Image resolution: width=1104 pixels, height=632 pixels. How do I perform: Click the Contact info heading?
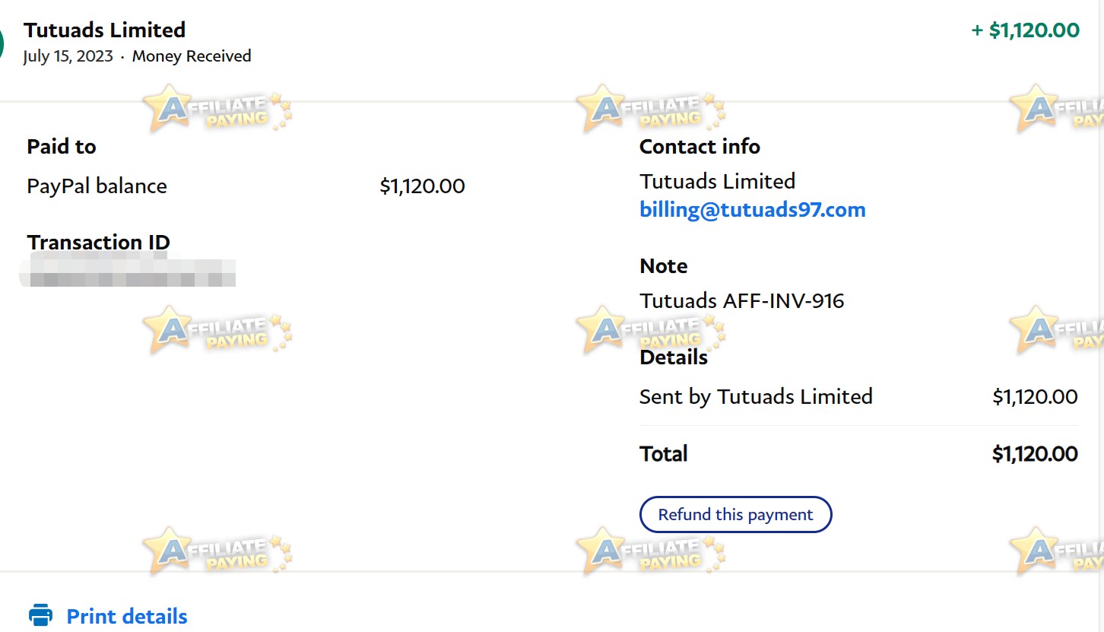point(700,147)
